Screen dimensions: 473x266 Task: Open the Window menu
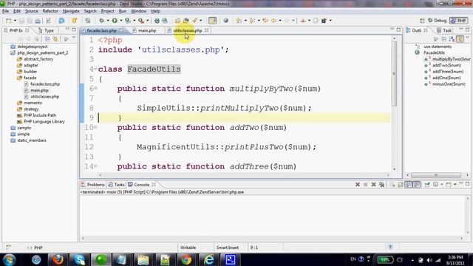point(138,11)
